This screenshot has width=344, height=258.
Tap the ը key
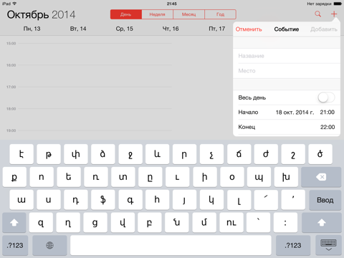pyautogui.click(x=150, y=177)
